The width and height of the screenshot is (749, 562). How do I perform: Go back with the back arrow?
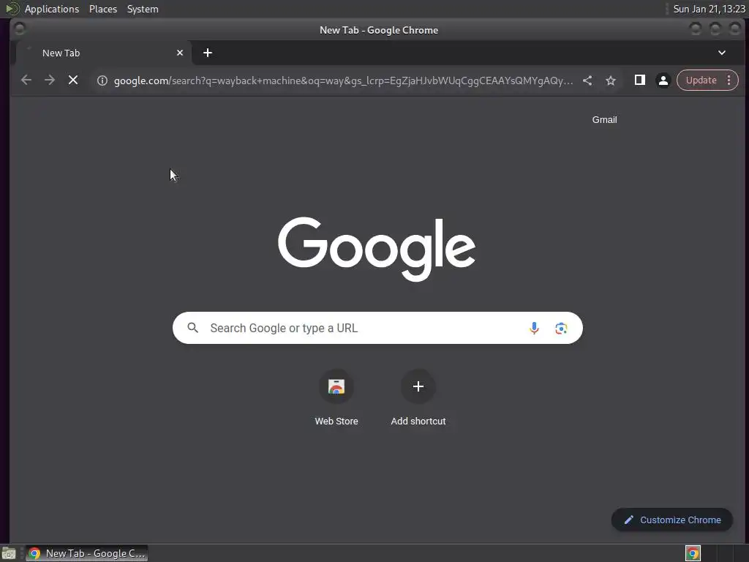point(26,80)
